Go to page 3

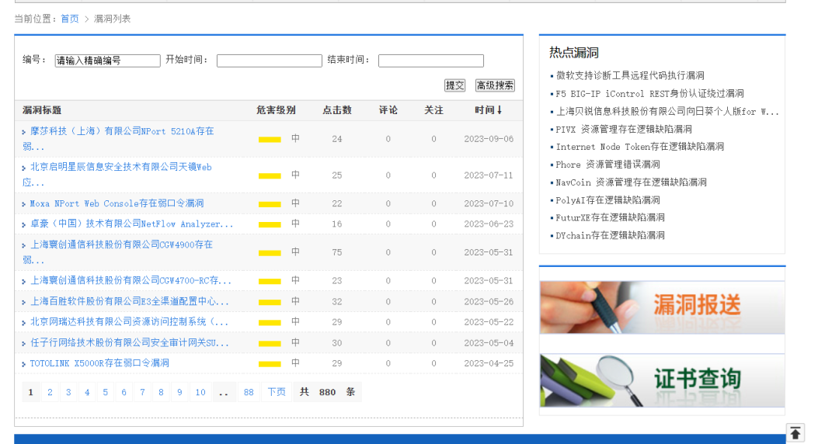68,392
